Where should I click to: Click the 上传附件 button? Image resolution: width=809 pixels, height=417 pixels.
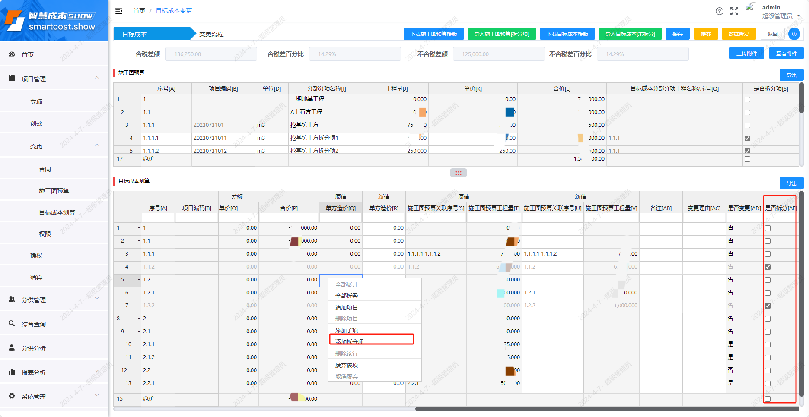[x=746, y=54]
